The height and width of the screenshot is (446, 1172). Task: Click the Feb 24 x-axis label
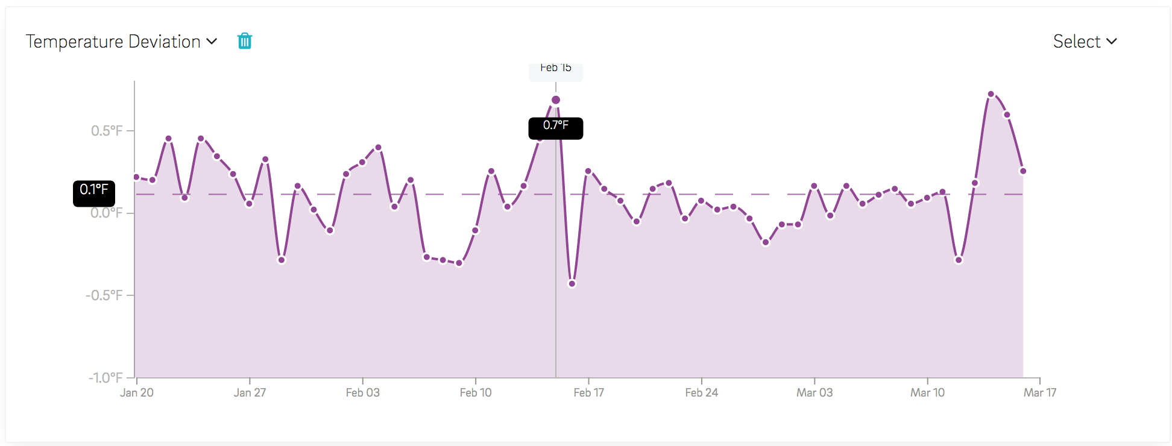(701, 393)
